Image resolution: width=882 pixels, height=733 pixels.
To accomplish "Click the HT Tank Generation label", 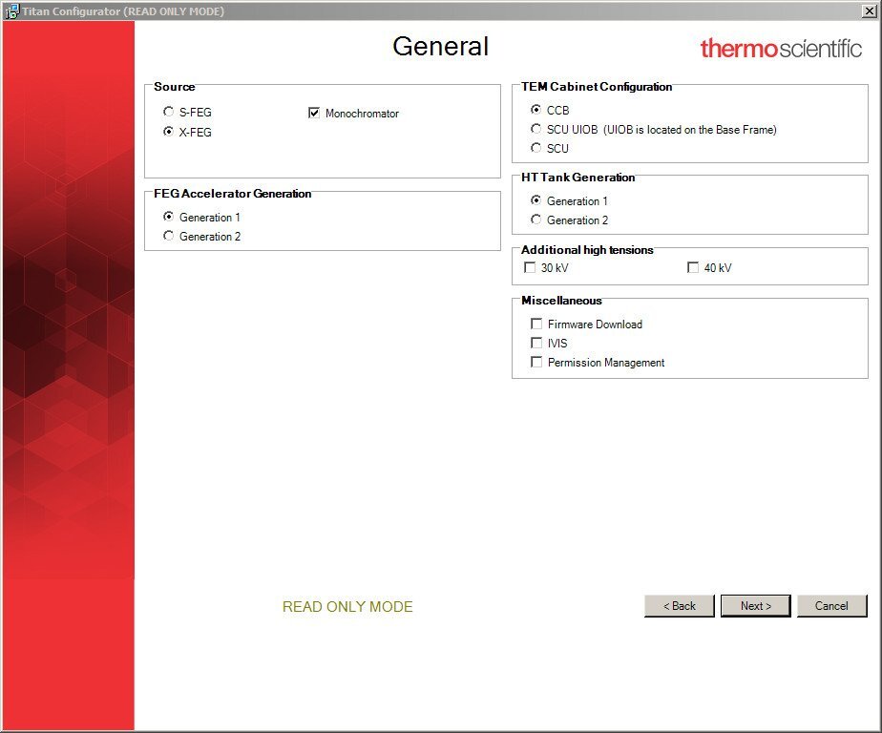I will pos(577,178).
